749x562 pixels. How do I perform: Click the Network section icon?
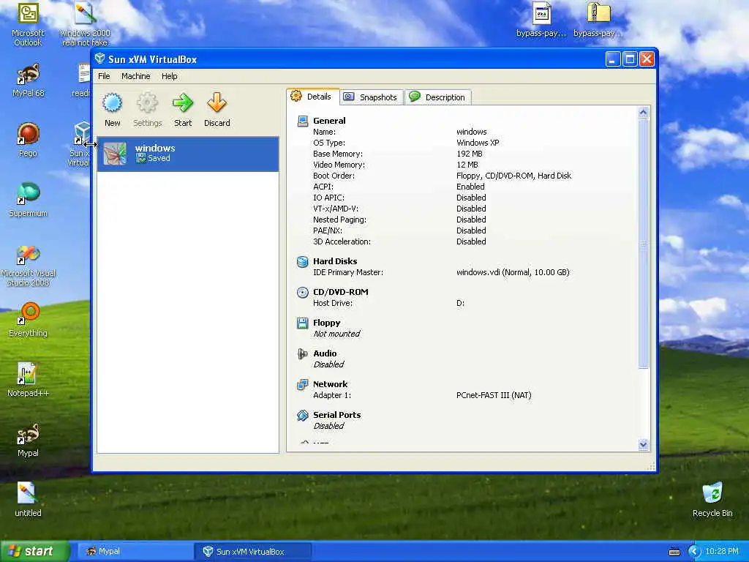click(302, 384)
